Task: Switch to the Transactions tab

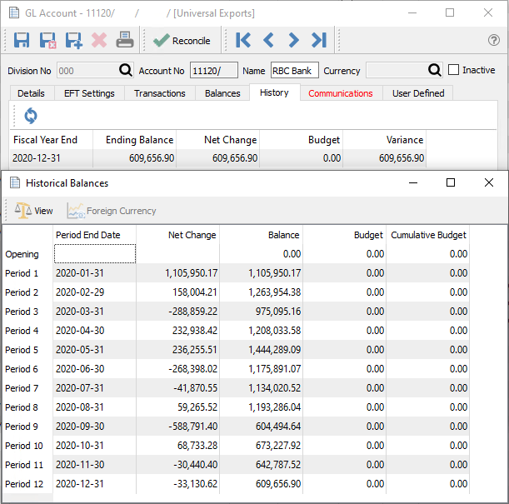Action: pyautogui.click(x=159, y=93)
